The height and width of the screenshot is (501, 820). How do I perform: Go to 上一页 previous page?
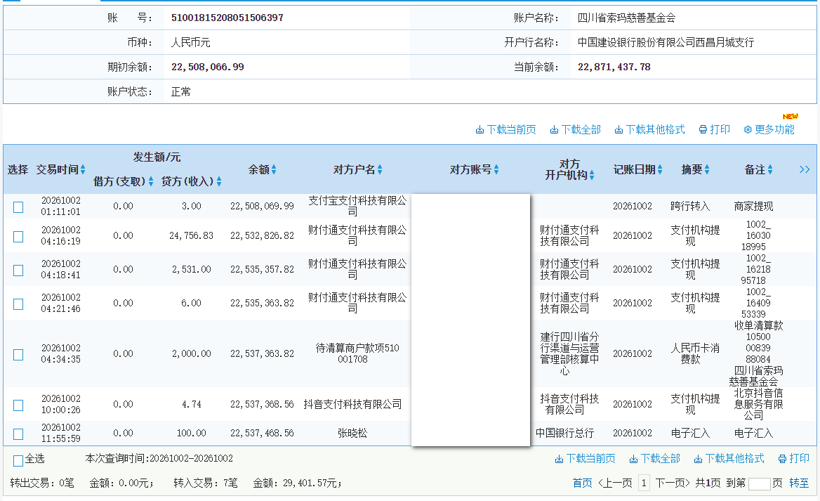[x=615, y=483]
